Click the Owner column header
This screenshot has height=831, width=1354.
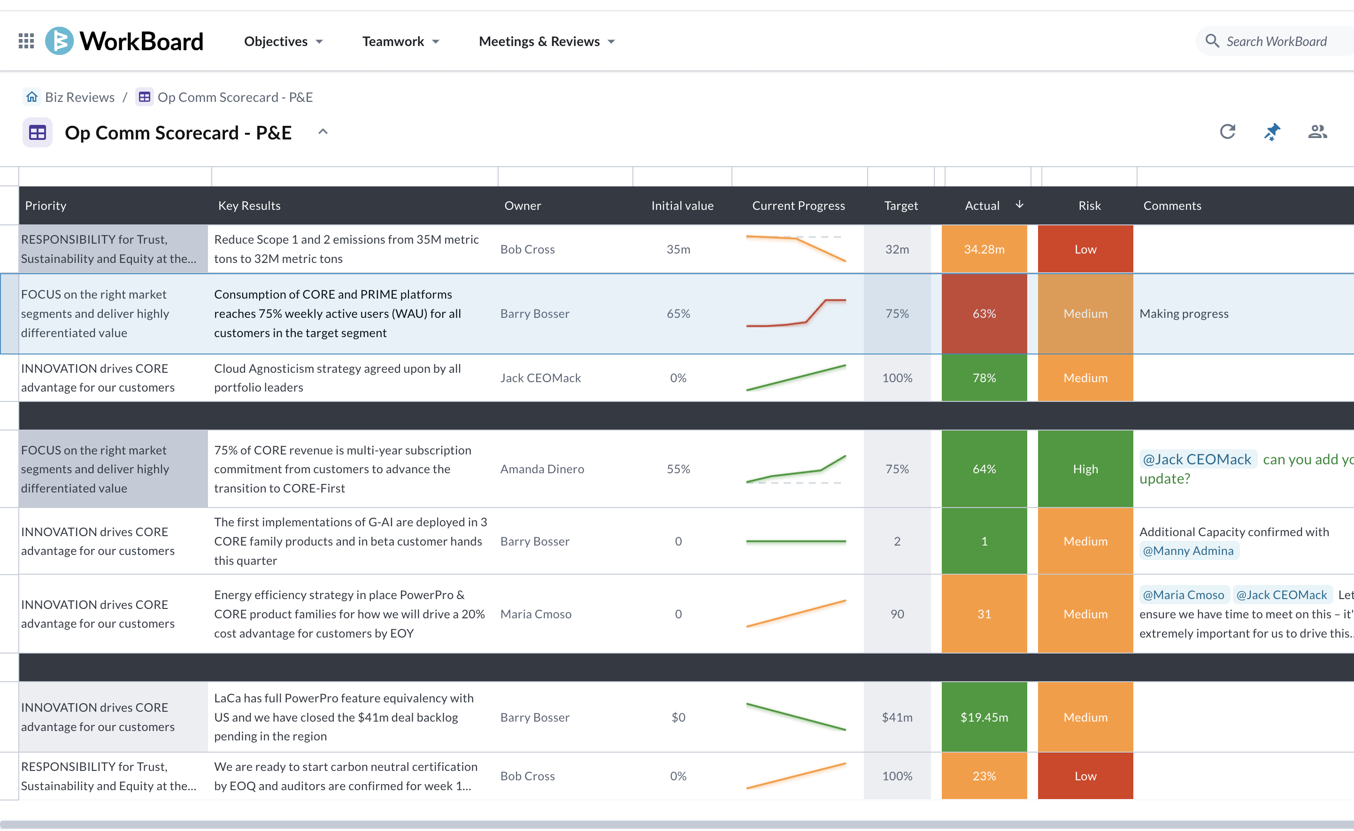pyautogui.click(x=523, y=206)
